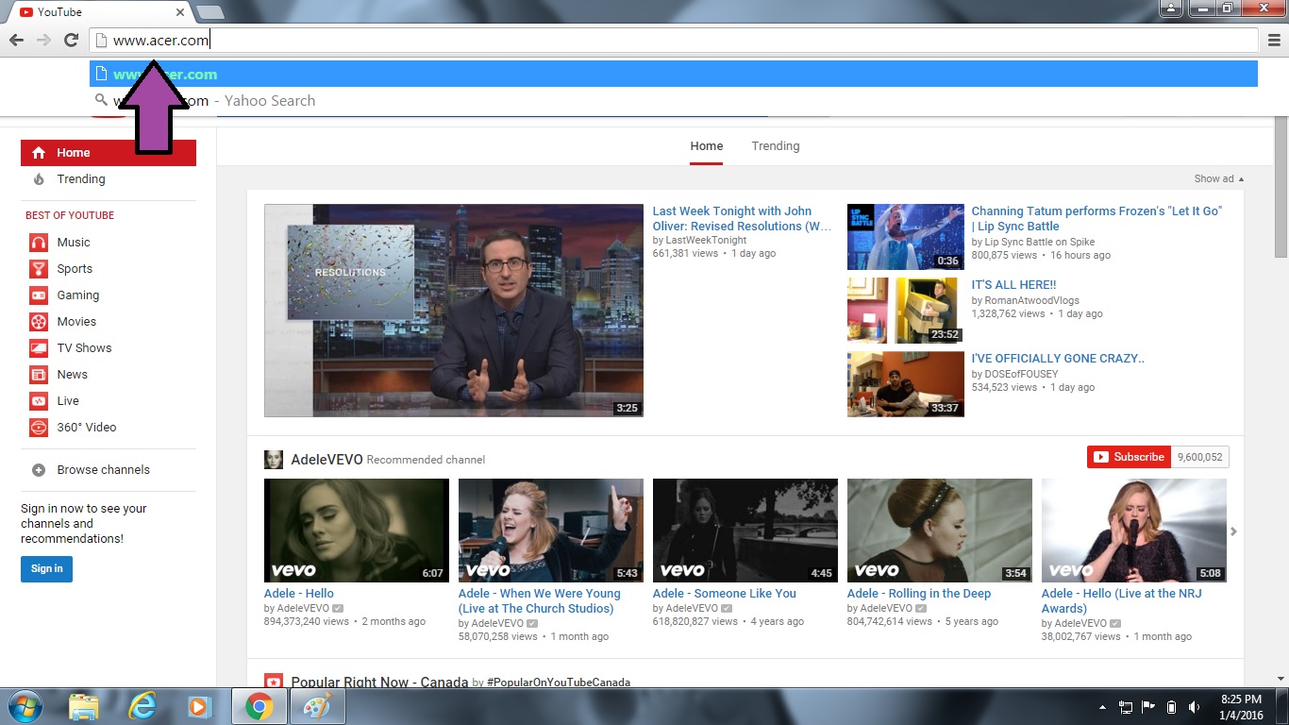Switch to the Trending tab

tap(775, 146)
